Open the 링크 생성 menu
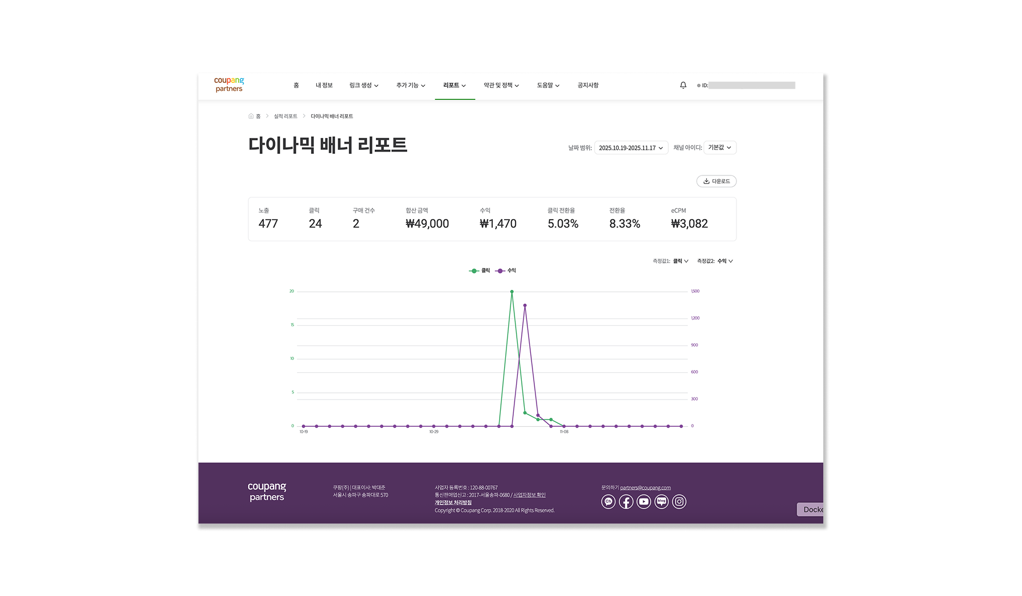Image resolution: width=1022 pixels, height=596 pixels. pos(363,85)
